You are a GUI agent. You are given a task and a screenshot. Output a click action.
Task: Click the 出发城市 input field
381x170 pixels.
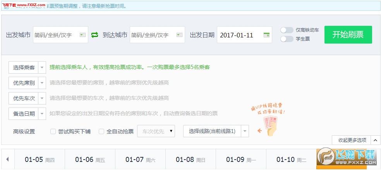(x=56, y=35)
